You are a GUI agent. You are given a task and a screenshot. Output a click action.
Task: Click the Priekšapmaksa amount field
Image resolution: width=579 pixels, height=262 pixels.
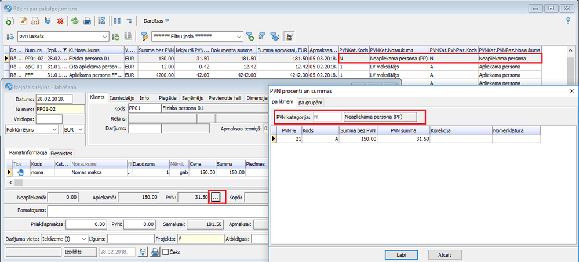pyautogui.click(x=86, y=224)
